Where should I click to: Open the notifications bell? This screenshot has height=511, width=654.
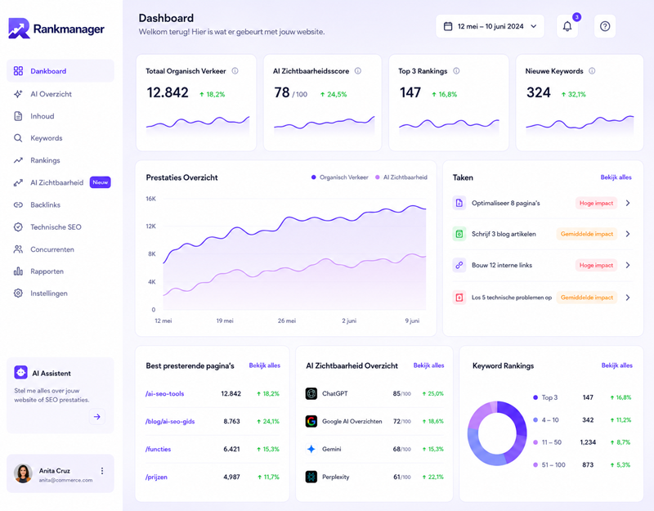point(567,26)
